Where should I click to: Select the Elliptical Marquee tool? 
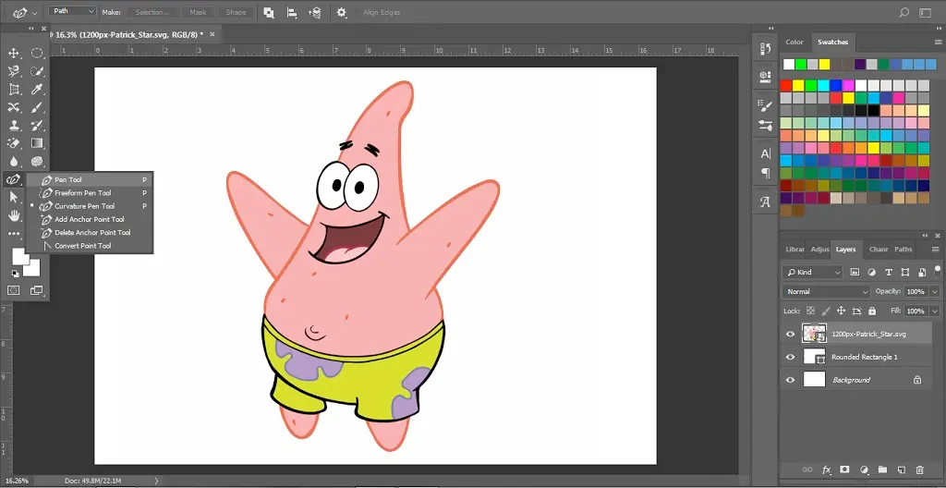[x=37, y=54]
